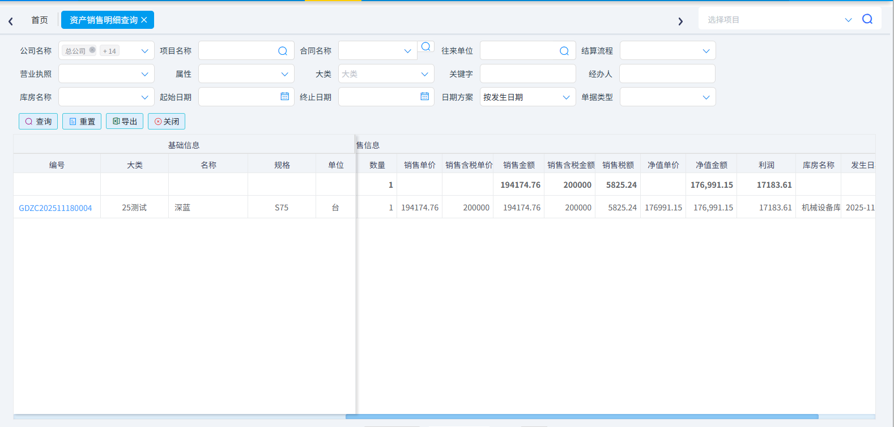Click the 导出 export button
Screen dimensions: 894x427
(125, 122)
